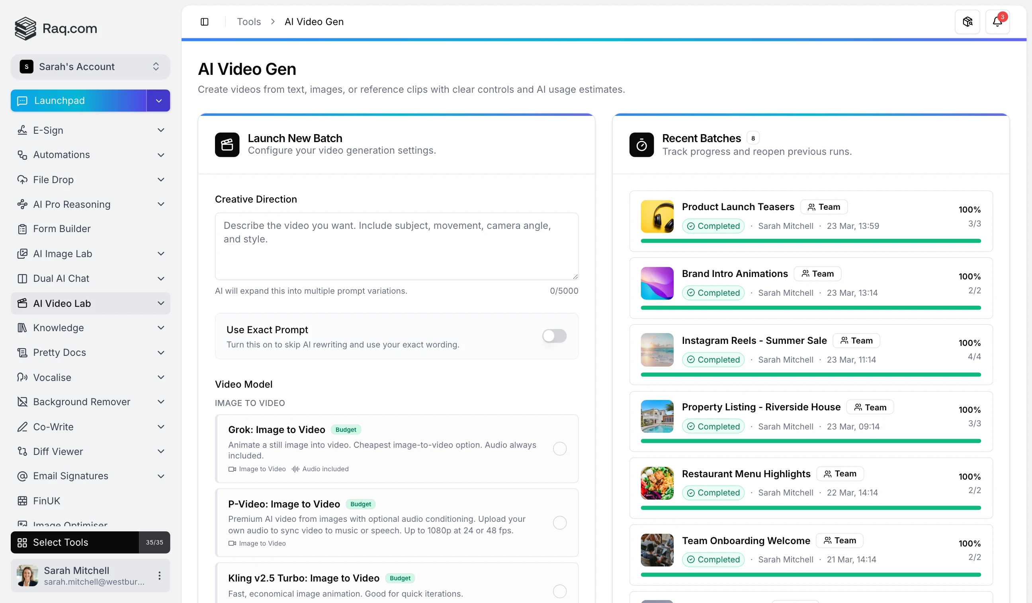Choose the P-Video: Image to Video option
The height and width of the screenshot is (603, 1032).
click(x=559, y=523)
